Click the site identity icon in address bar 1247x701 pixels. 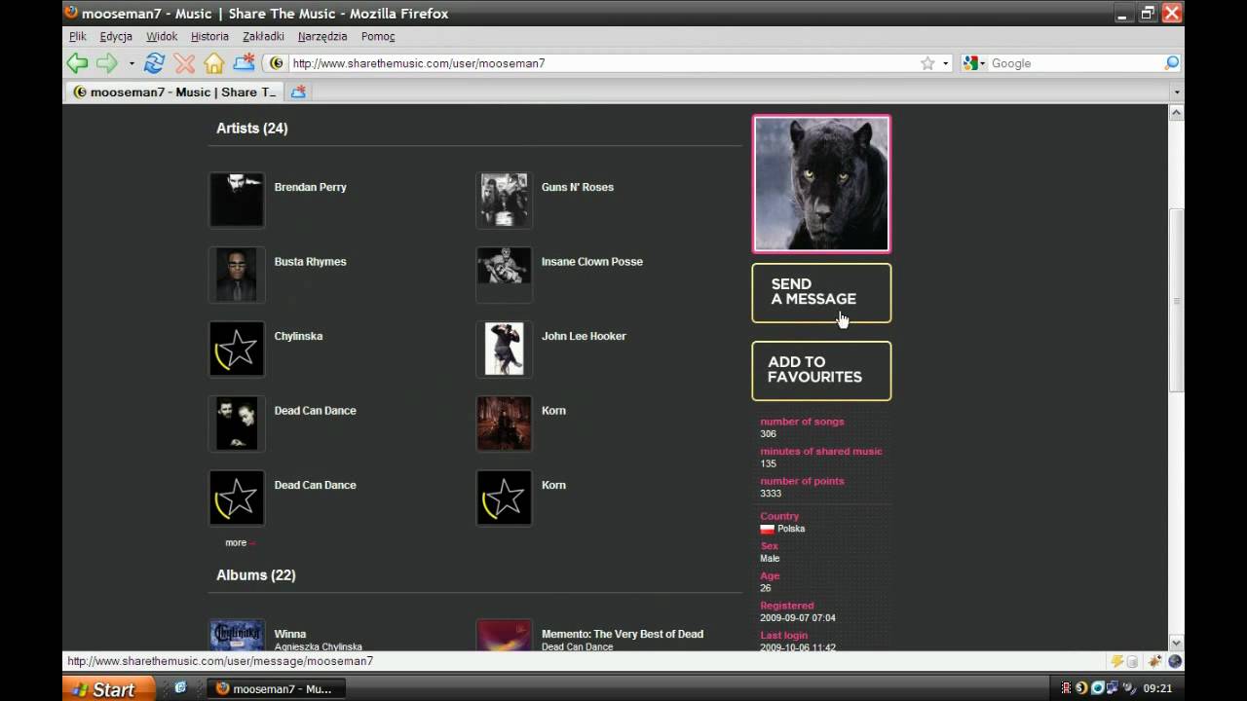tap(277, 63)
